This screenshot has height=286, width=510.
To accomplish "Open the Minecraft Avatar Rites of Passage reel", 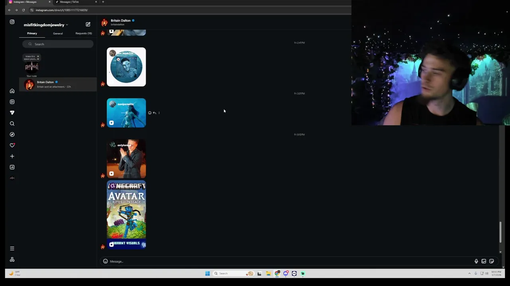I will 126,214.
